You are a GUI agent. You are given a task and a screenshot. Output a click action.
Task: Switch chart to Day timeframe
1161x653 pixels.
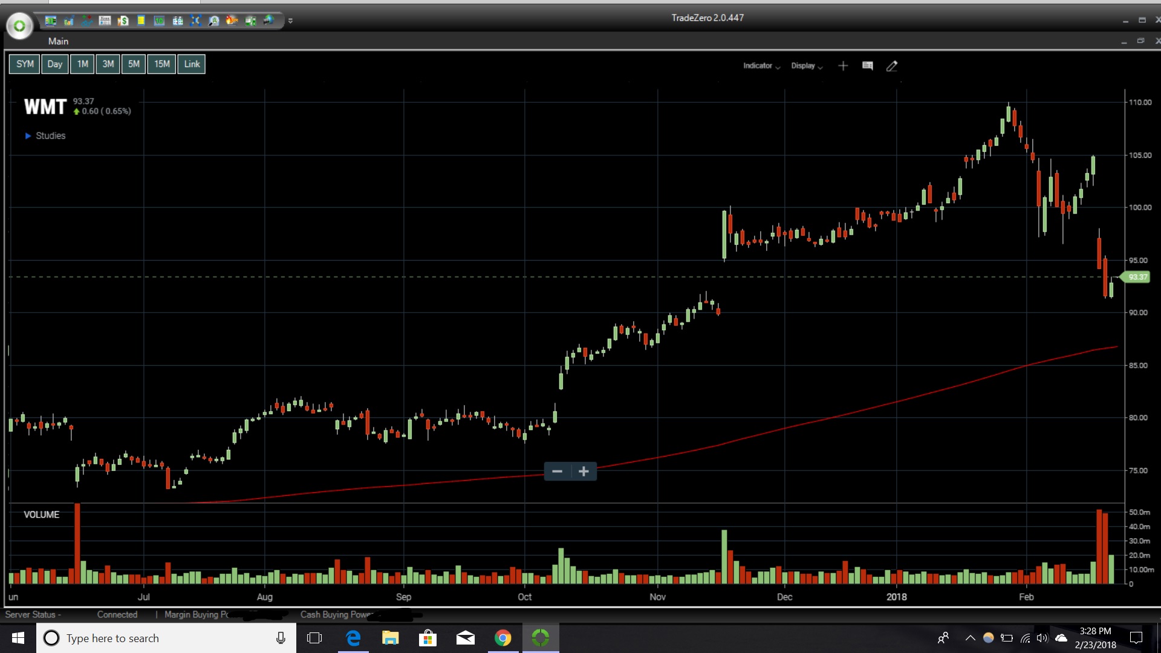tap(55, 64)
